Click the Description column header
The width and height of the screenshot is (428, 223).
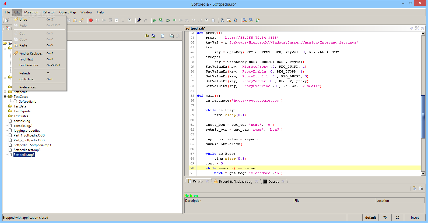pos(239,201)
